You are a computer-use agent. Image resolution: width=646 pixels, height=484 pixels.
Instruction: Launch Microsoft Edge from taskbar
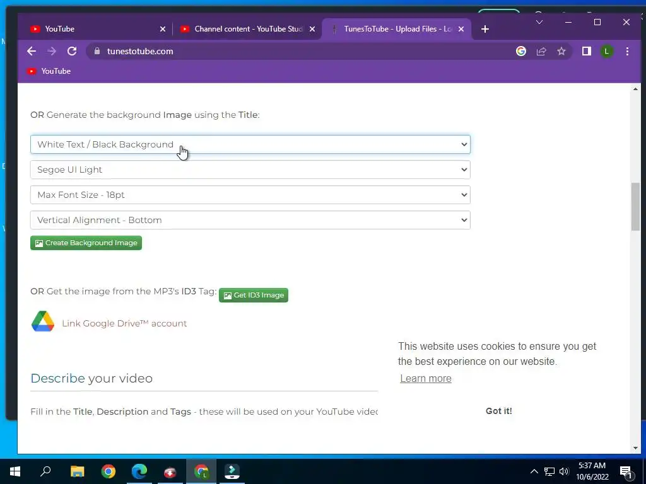tap(139, 471)
